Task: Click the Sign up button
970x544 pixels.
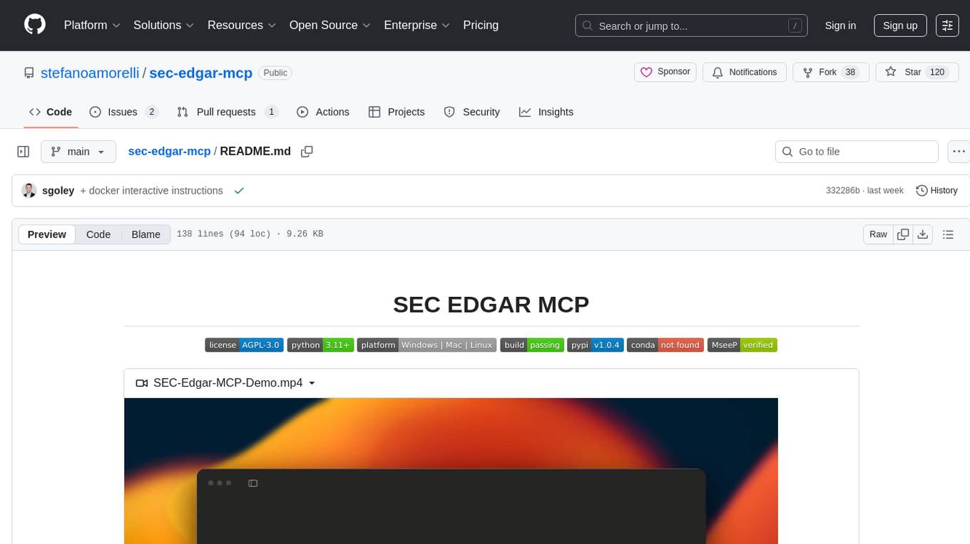Action: 900,26
